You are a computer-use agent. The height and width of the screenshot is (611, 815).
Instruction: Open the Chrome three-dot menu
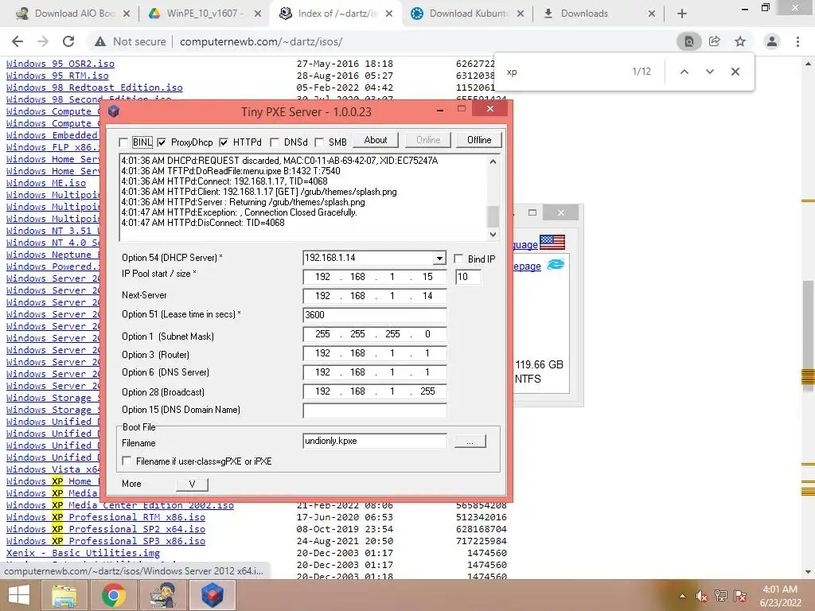click(x=797, y=41)
